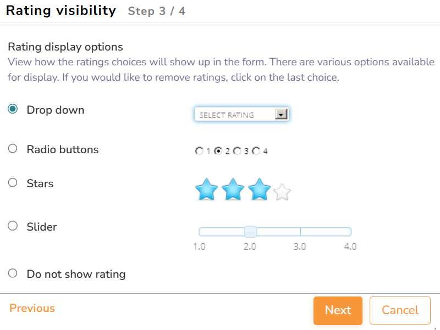This screenshot has width=440, height=330.
Task: Go back with the Previous link
Action: (x=32, y=308)
